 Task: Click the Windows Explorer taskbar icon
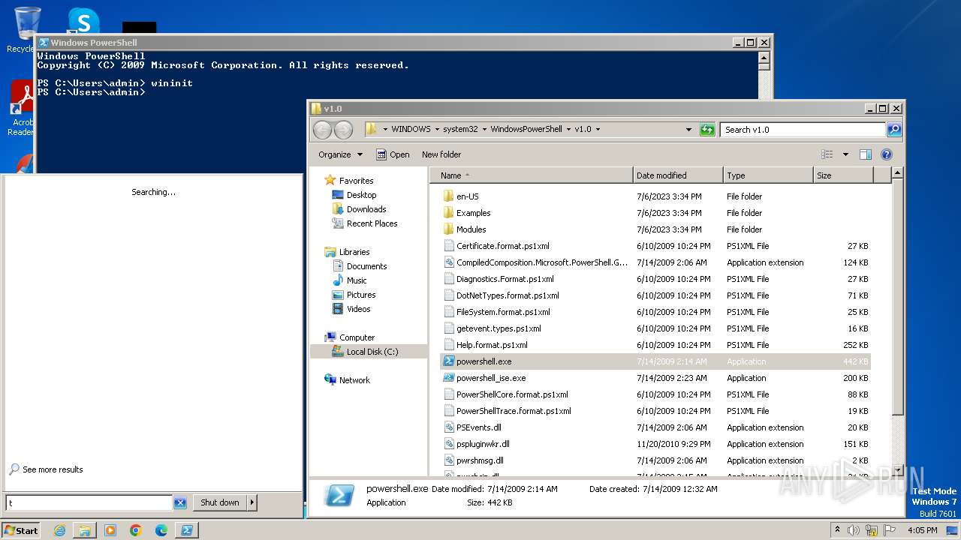pos(85,530)
